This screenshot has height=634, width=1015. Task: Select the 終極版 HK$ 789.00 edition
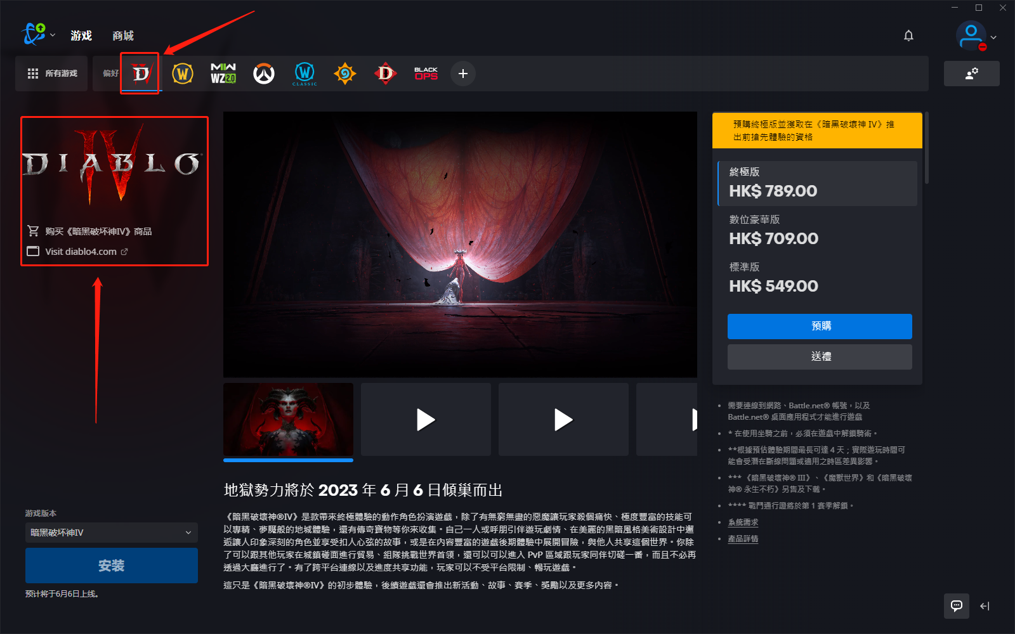(817, 183)
